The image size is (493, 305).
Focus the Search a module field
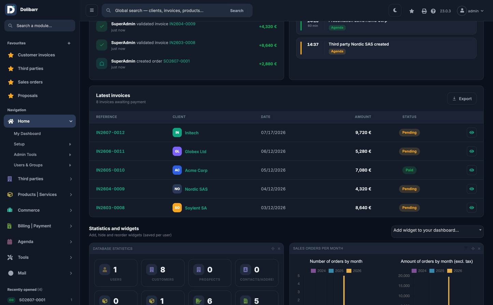coord(40,26)
